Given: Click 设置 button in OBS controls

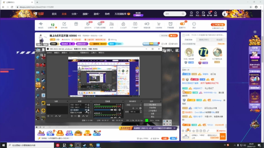Looking at the screenshot, I should pyautogui.click(x=153, y=114).
